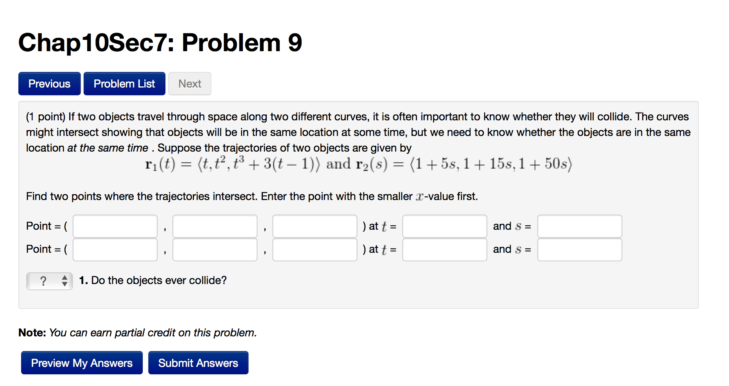Image resolution: width=729 pixels, height=386 pixels.
Task: Click the second point's y-coordinate field
Action: pos(215,249)
